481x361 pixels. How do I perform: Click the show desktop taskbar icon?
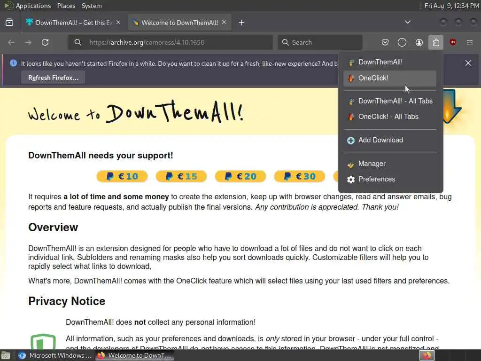[6, 356]
